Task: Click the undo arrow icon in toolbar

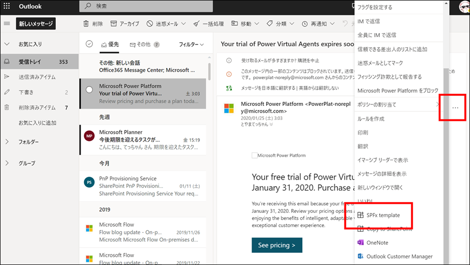Action: (x=345, y=24)
